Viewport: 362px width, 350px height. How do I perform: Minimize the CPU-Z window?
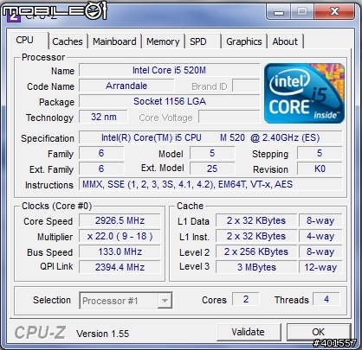pyautogui.click(x=279, y=12)
